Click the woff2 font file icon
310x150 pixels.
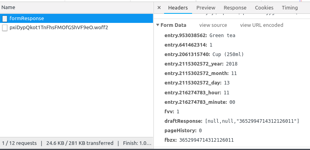(x=5, y=28)
